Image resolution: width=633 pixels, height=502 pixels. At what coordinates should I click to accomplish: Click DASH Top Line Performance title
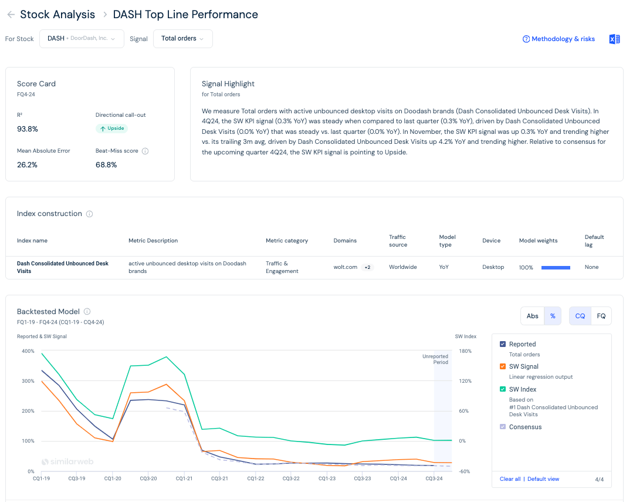click(x=185, y=15)
